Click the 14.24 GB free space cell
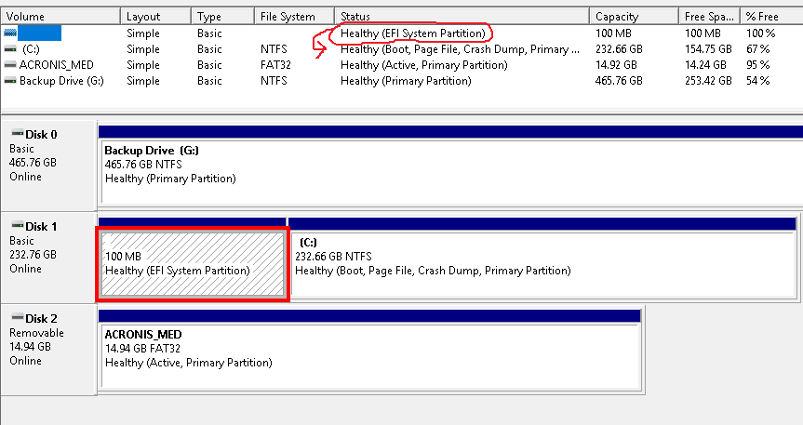The height and width of the screenshot is (425, 803). (705, 65)
